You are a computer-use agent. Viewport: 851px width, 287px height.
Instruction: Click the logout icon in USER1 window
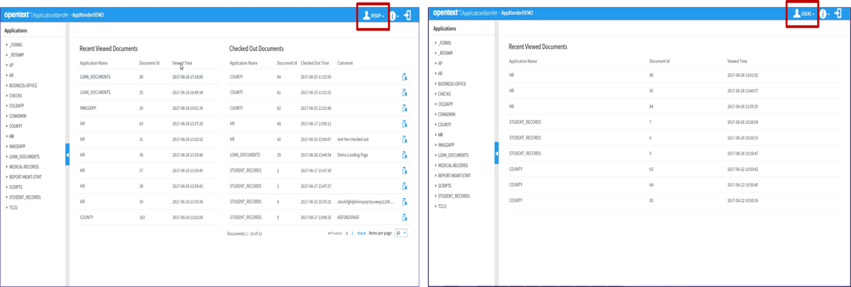[838, 13]
